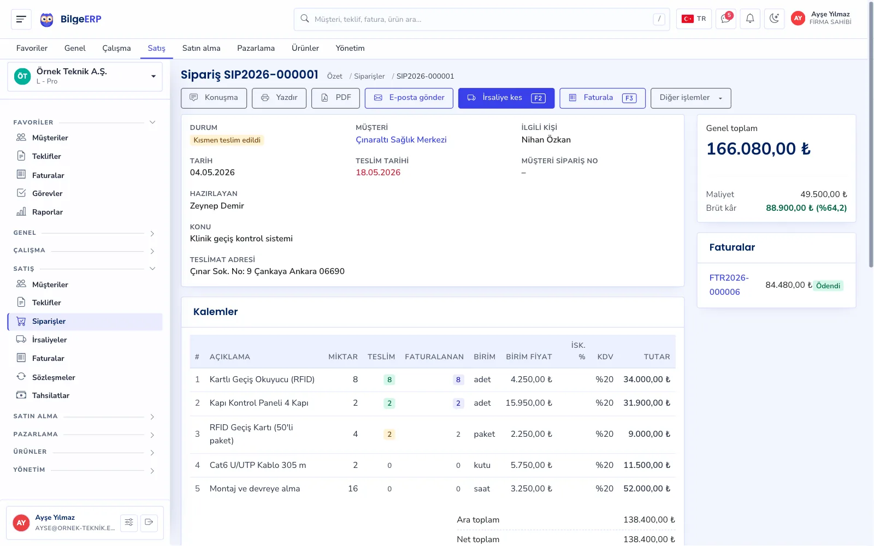
Task: Open Müşteriler under Favoriler section
Action: (85, 138)
